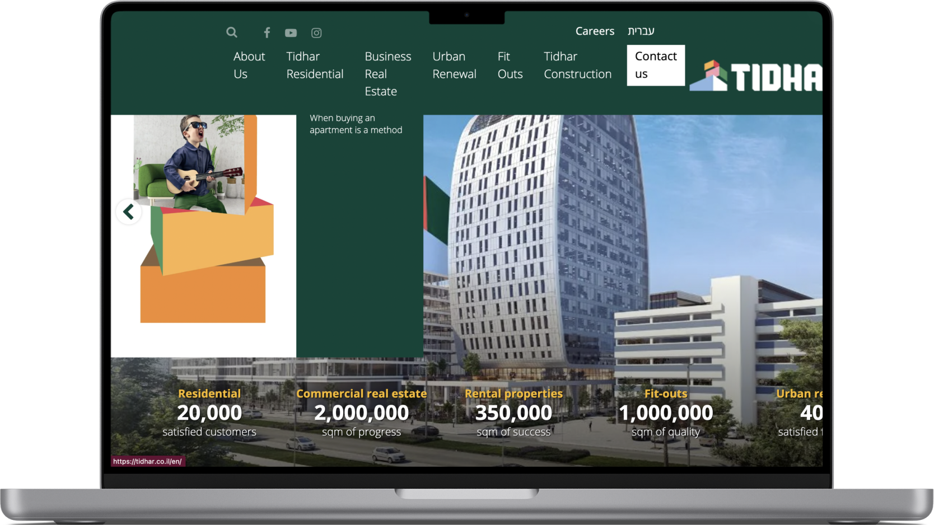934x525 pixels.
Task: Click 'When buying an apartment is a method' text
Action: pyautogui.click(x=356, y=124)
